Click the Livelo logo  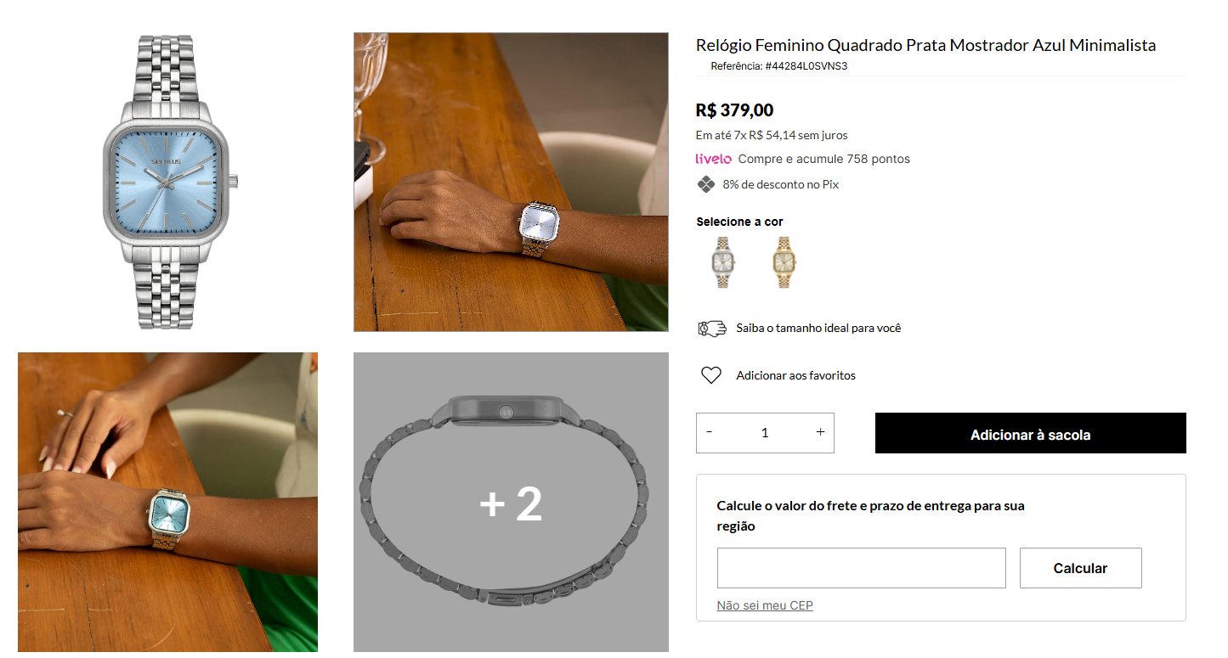[x=713, y=159]
